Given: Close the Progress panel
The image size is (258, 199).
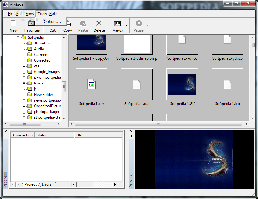Looking at the screenshot, I should click(6, 131).
